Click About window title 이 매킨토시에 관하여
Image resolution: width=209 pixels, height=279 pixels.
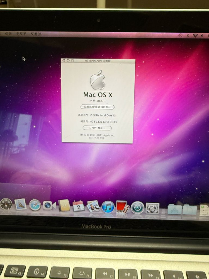98,61
